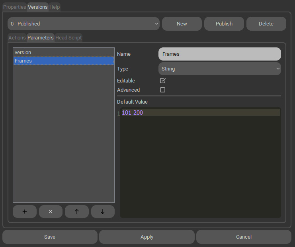This screenshot has width=295, height=247.
Task: Open the Head Script tab
Action: [68, 38]
